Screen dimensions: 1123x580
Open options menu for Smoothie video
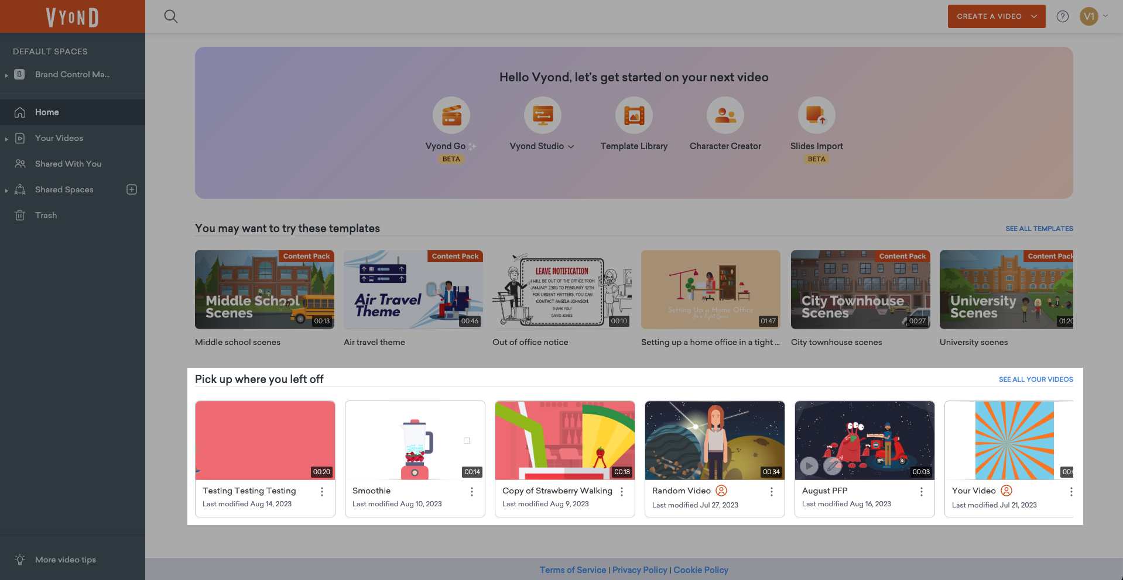tap(472, 492)
